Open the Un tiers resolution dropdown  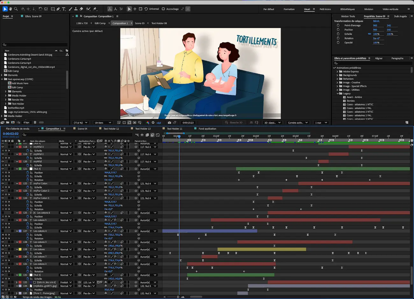(103, 122)
